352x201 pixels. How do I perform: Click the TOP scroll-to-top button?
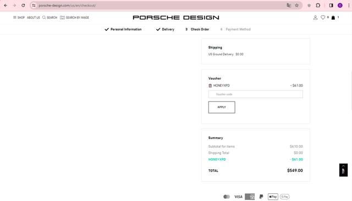pos(343,170)
